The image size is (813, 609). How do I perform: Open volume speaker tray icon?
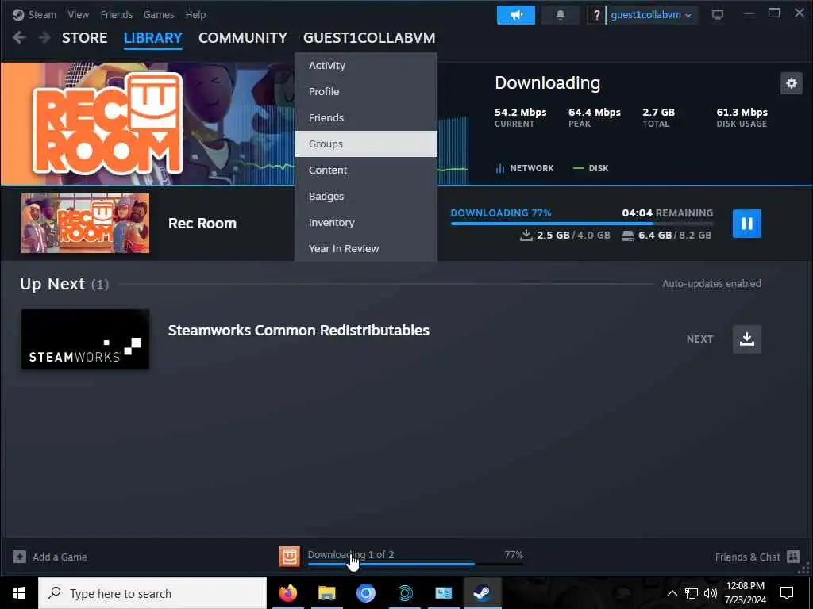coord(711,593)
